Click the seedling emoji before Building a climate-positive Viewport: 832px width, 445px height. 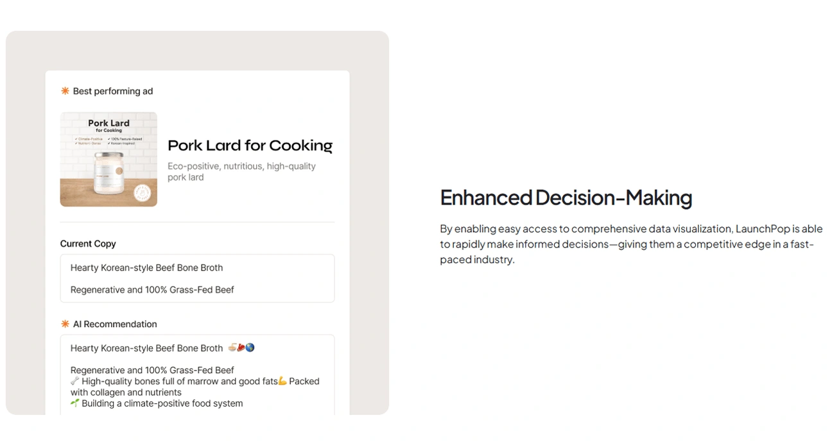coord(74,403)
